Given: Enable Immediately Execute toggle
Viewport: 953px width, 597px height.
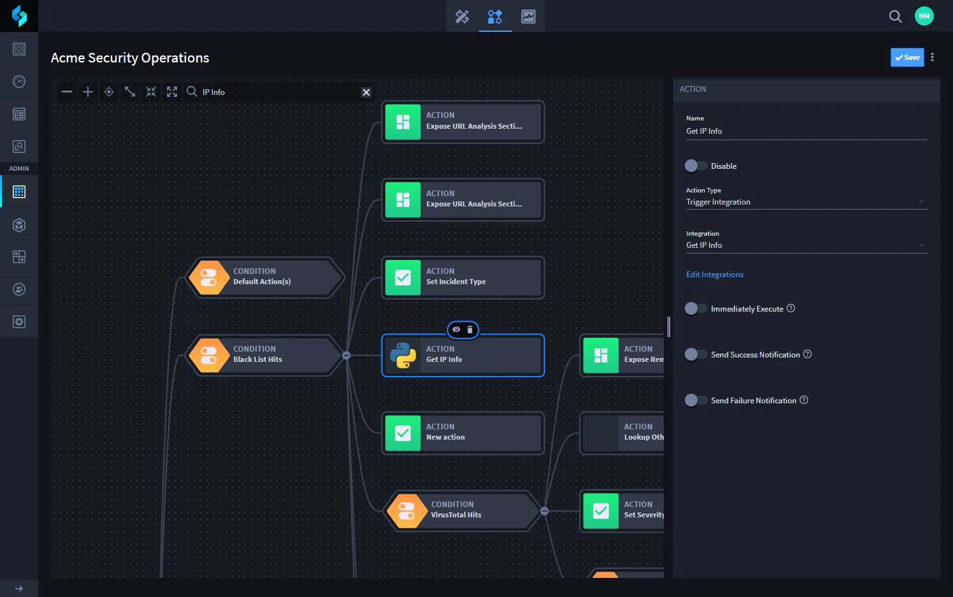Looking at the screenshot, I should [x=696, y=308].
